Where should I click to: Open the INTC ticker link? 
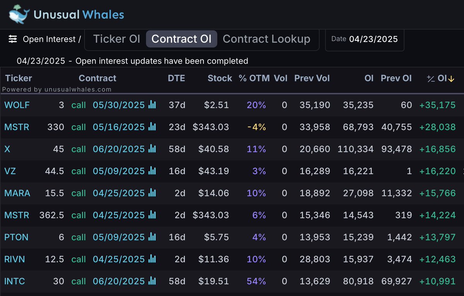point(15,281)
